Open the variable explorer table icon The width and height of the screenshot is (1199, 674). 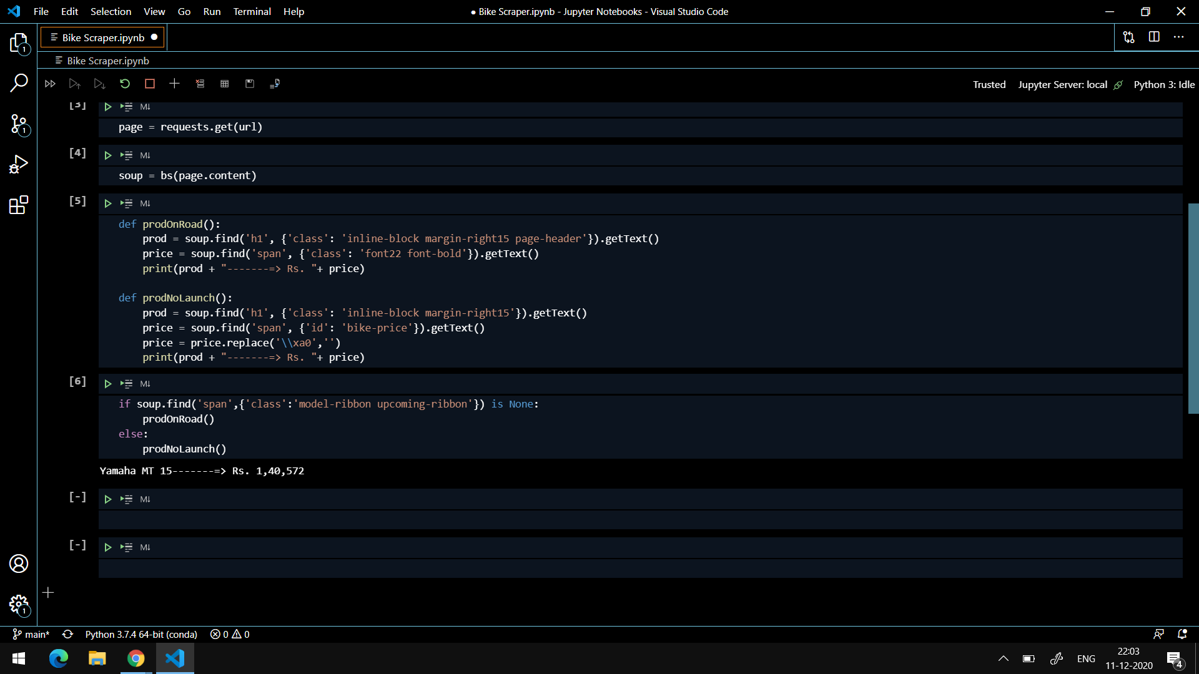click(x=225, y=84)
